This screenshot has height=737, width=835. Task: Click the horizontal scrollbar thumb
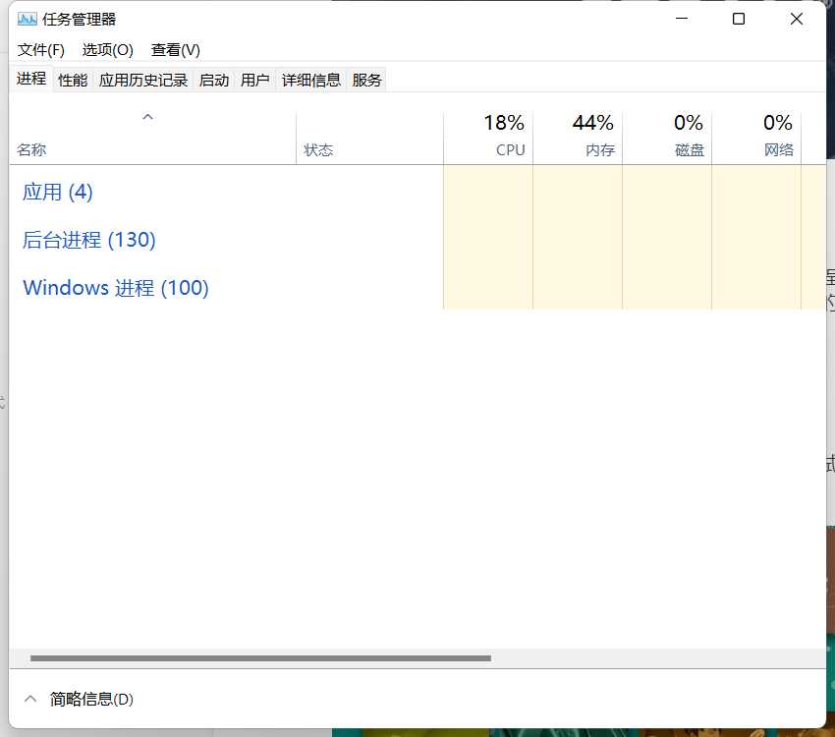(x=260, y=658)
